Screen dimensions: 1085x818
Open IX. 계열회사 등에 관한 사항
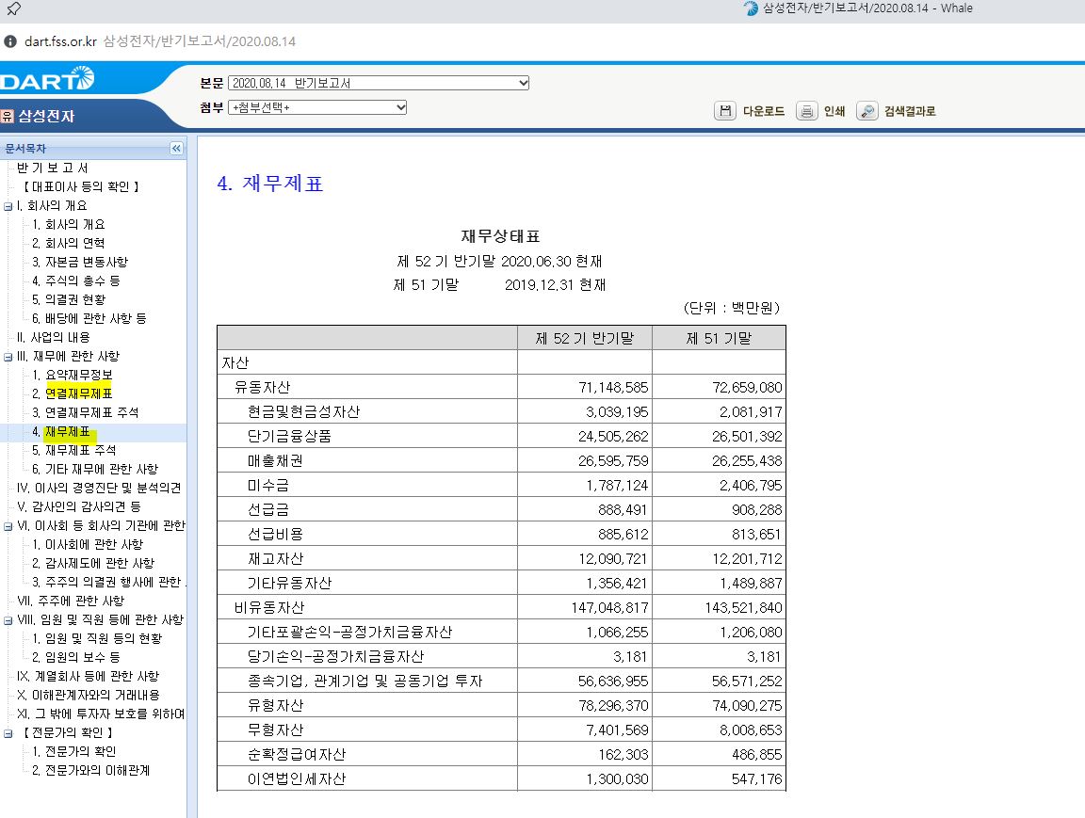pos(88,676)
